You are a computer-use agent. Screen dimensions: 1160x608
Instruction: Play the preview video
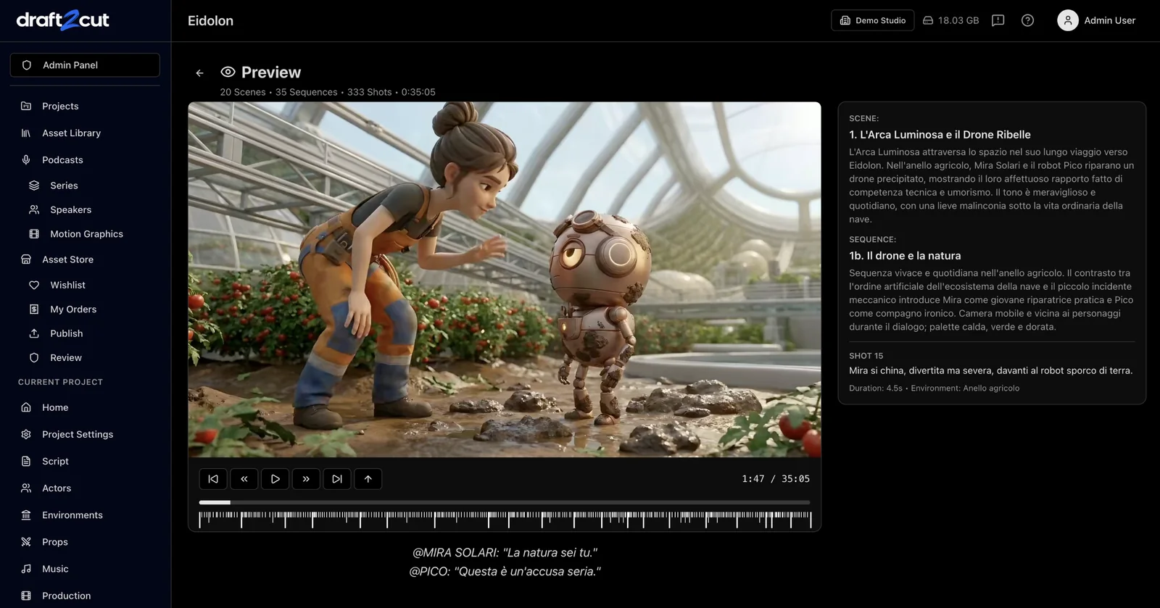[x=275, y=479]
